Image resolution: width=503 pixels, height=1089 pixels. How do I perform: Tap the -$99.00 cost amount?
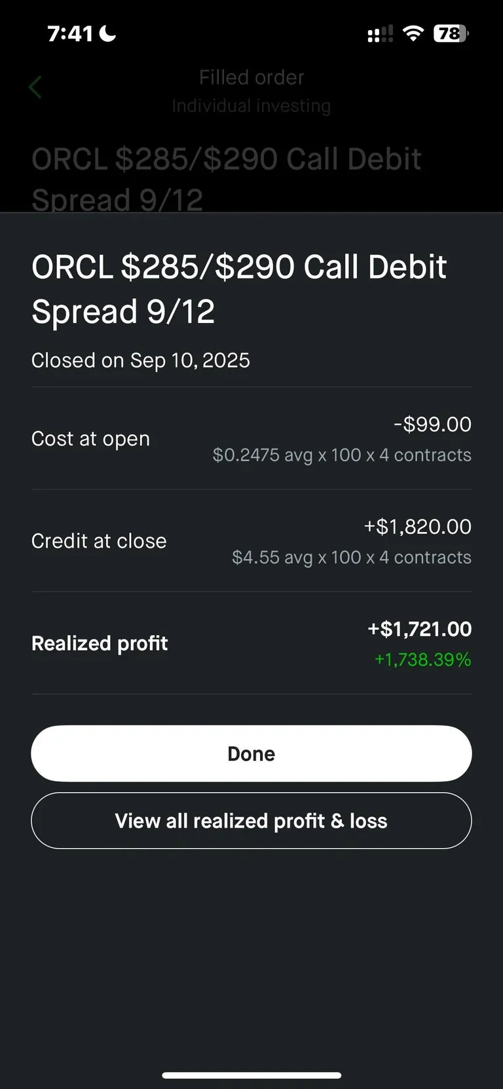tap(432, 425)
